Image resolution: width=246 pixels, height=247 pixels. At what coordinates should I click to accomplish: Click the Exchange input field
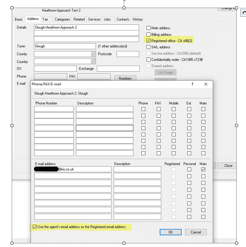[118, 69]
